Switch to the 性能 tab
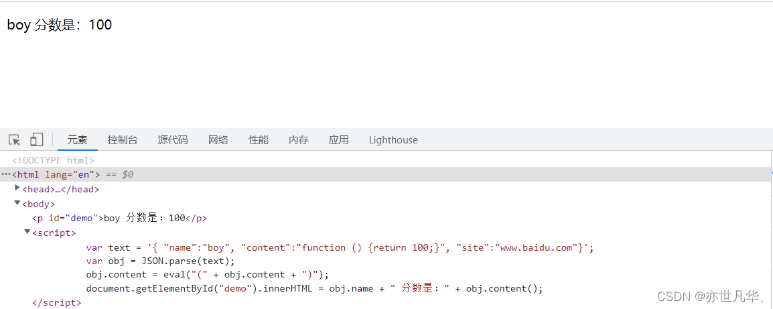Screen dimensions: 773x309 pyautogui.click(x=259, y=140)
